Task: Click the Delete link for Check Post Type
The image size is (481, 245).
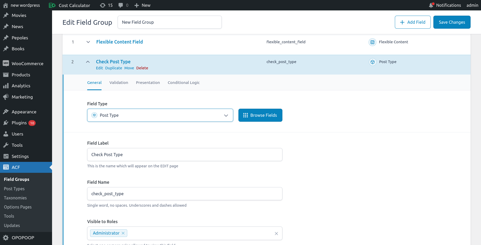Action: [142, 68]
